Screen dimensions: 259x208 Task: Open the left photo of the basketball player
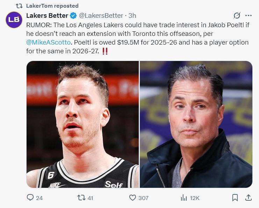pyautogui.click(x=82, y=124)
